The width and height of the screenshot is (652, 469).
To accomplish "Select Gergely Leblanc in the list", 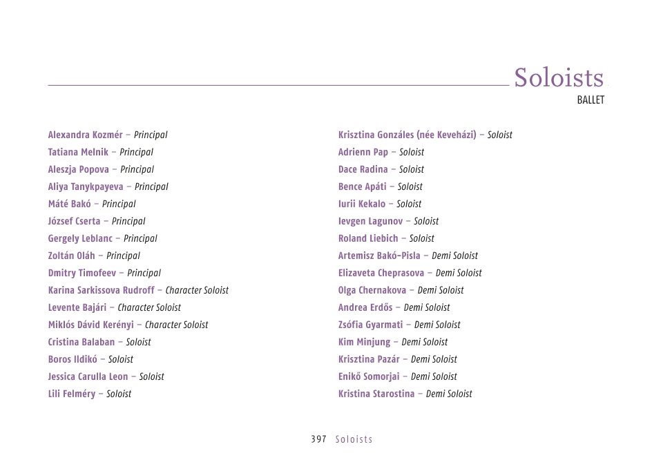I will click(80, 238).
